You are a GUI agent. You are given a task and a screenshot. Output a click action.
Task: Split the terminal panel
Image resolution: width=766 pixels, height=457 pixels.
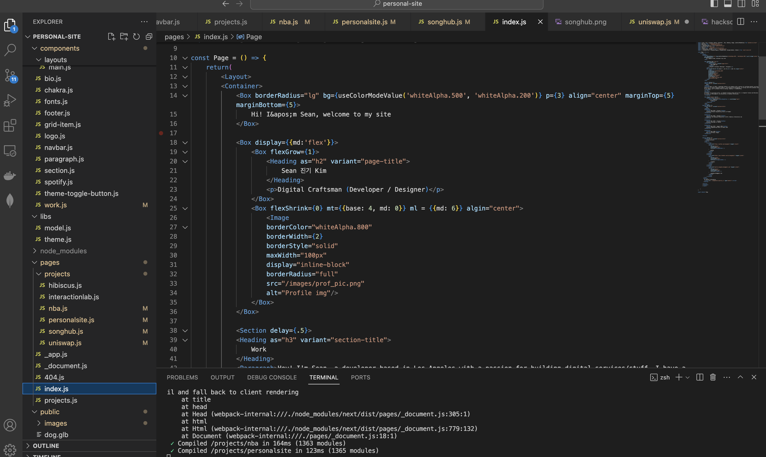point(700,377)
